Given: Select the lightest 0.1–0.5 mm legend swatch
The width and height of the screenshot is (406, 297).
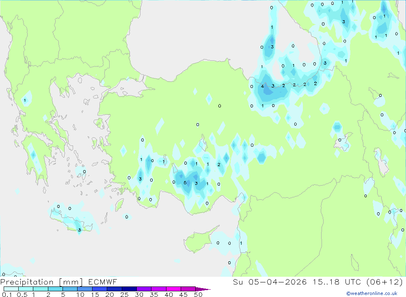Looking at the screenshot, I should (11, 289).
